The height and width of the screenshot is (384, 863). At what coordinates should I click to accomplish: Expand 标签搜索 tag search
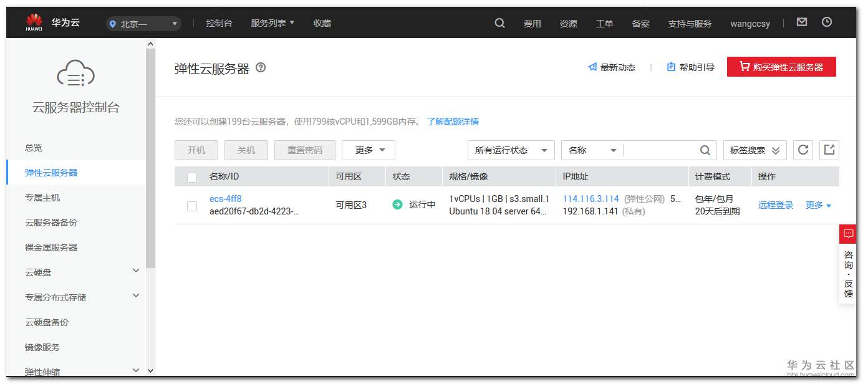755,150
